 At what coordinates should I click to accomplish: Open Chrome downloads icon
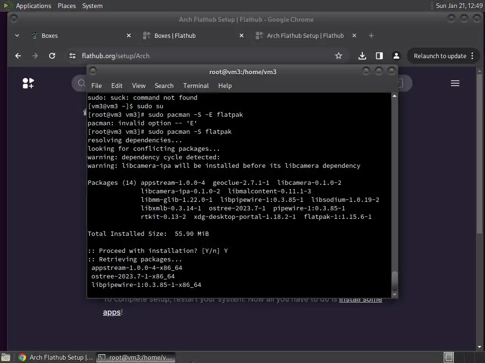(362, 56)
